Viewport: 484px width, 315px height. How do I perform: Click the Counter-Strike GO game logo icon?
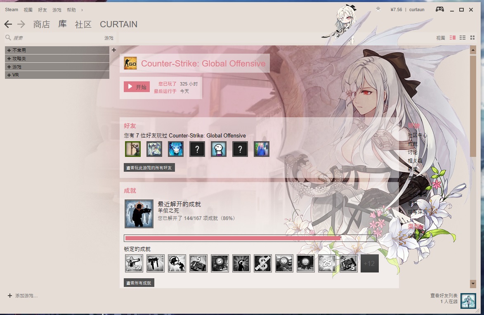coord(130,64)
